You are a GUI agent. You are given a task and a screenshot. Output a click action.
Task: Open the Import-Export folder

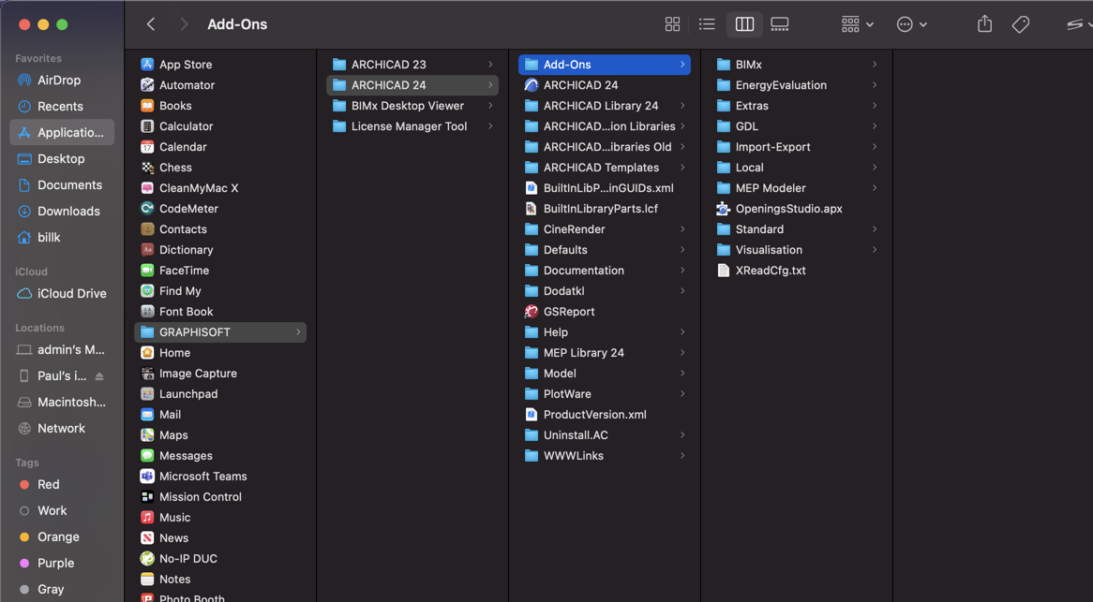pyautogui.click(x=797, y=147)
